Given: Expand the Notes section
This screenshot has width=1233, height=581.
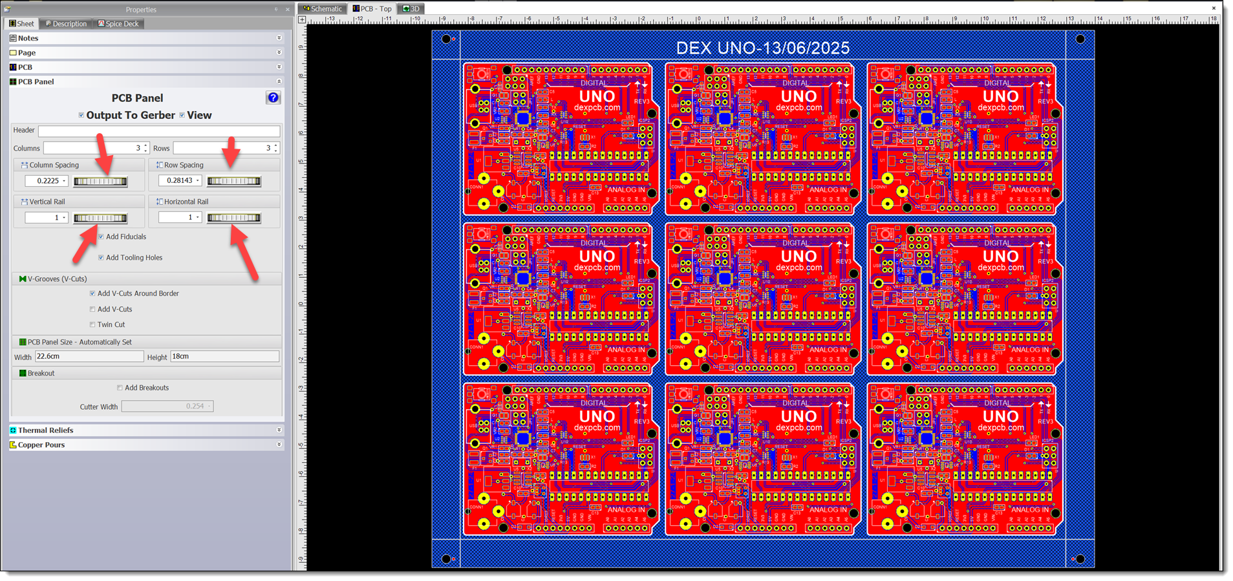Looking at the screenshot, I should point(279,38).
